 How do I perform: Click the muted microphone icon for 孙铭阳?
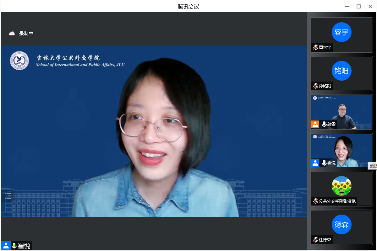315,86
